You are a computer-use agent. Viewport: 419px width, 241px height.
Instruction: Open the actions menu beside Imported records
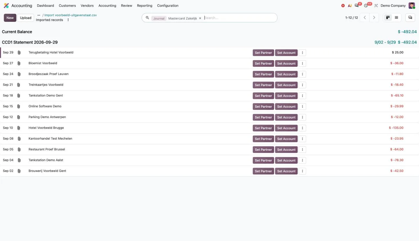pyautogui.click(x=68, y=20)
